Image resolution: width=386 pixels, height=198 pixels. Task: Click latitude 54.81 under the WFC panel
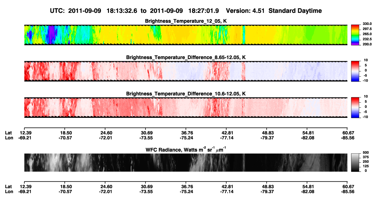308,186
